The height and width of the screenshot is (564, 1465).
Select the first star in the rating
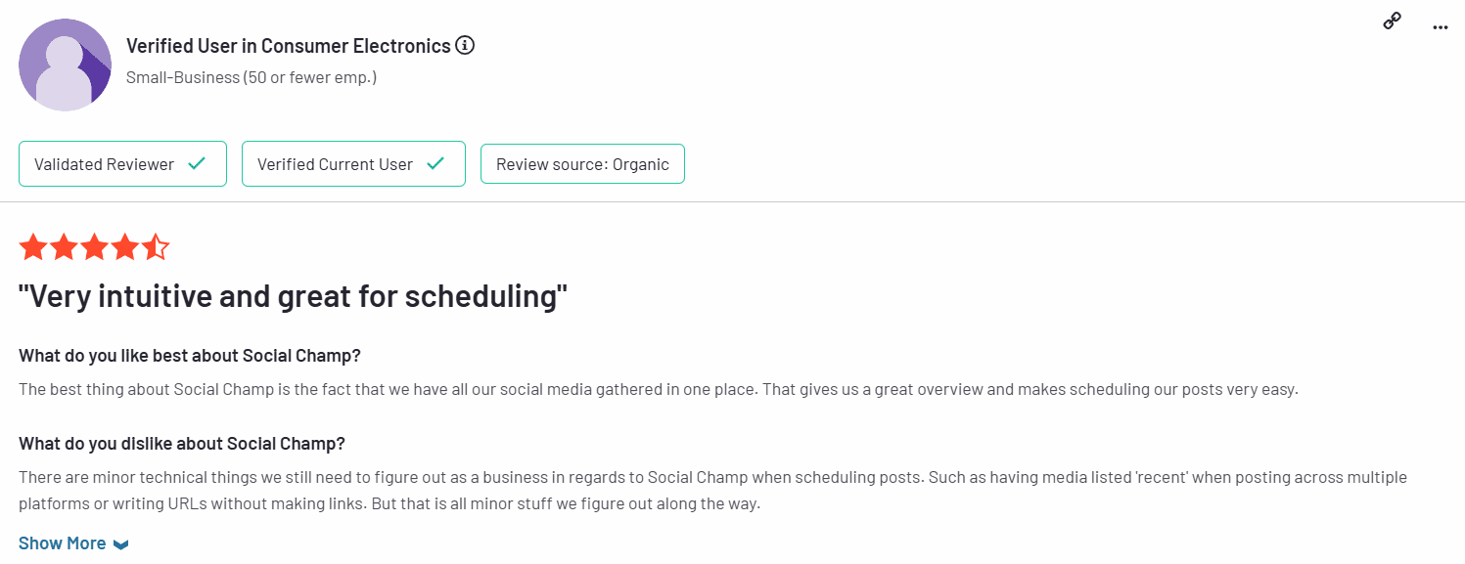tap(32, 246)
